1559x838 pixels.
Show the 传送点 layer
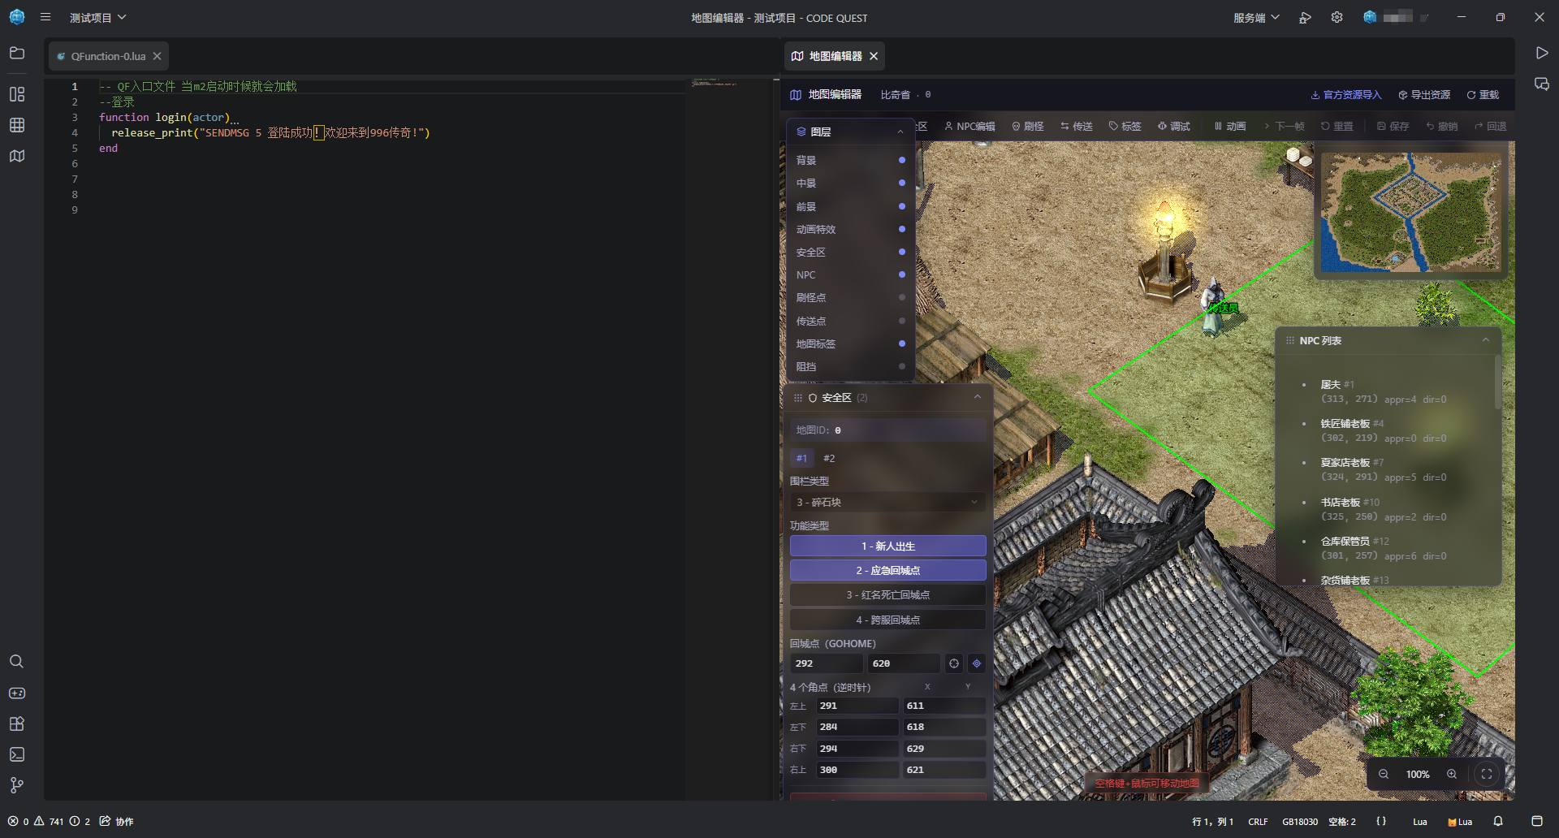pos(902,321)
